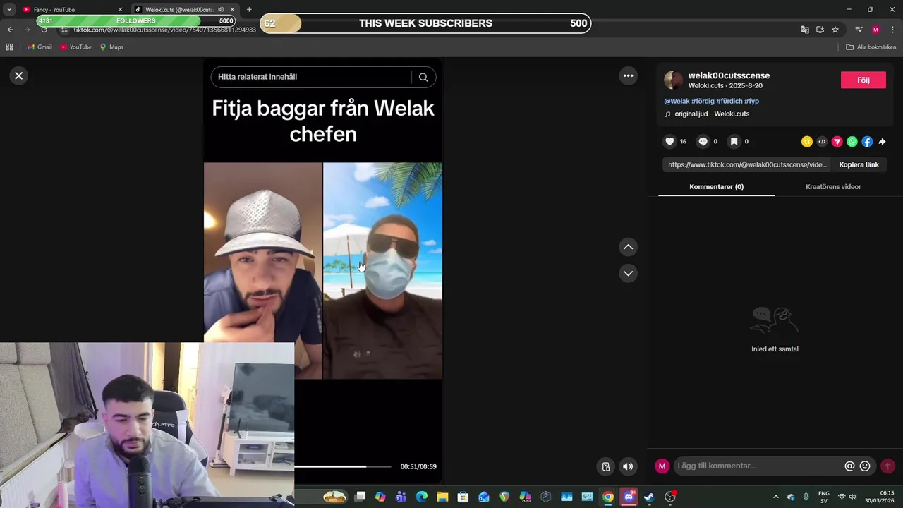This screenshot has height=508, width=903.
Task: Insert a mention with @ icon
Action: 849,466
